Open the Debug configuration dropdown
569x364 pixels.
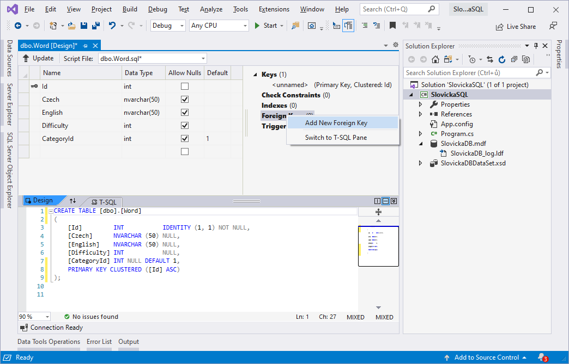[x=168, y=26]
